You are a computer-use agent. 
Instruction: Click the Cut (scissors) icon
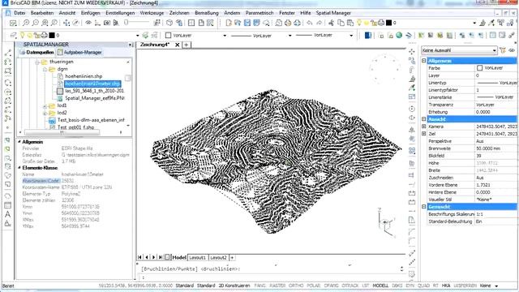[332, 23]
